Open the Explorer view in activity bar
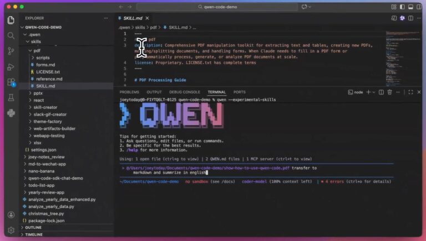The width and height of the screenshot is (426, 241). click(11, 20)
